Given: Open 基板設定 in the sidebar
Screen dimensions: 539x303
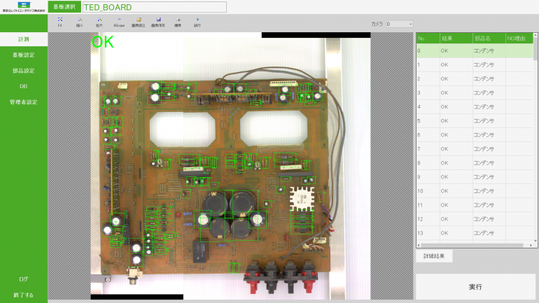Looking at the screenshot, I should click(24, 55).
